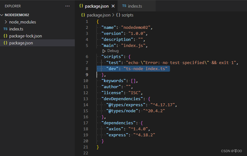Click the "version" key on line 3

tap(112, 33)
